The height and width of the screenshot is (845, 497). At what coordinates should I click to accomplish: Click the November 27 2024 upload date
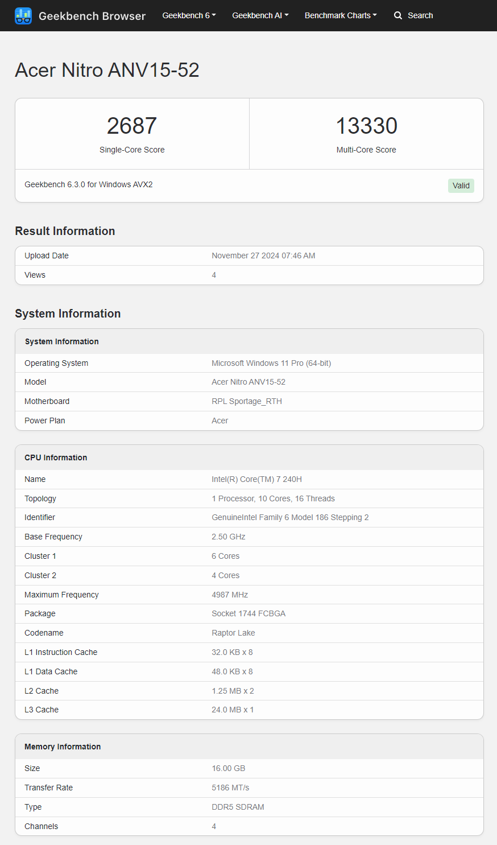[263, 255]
